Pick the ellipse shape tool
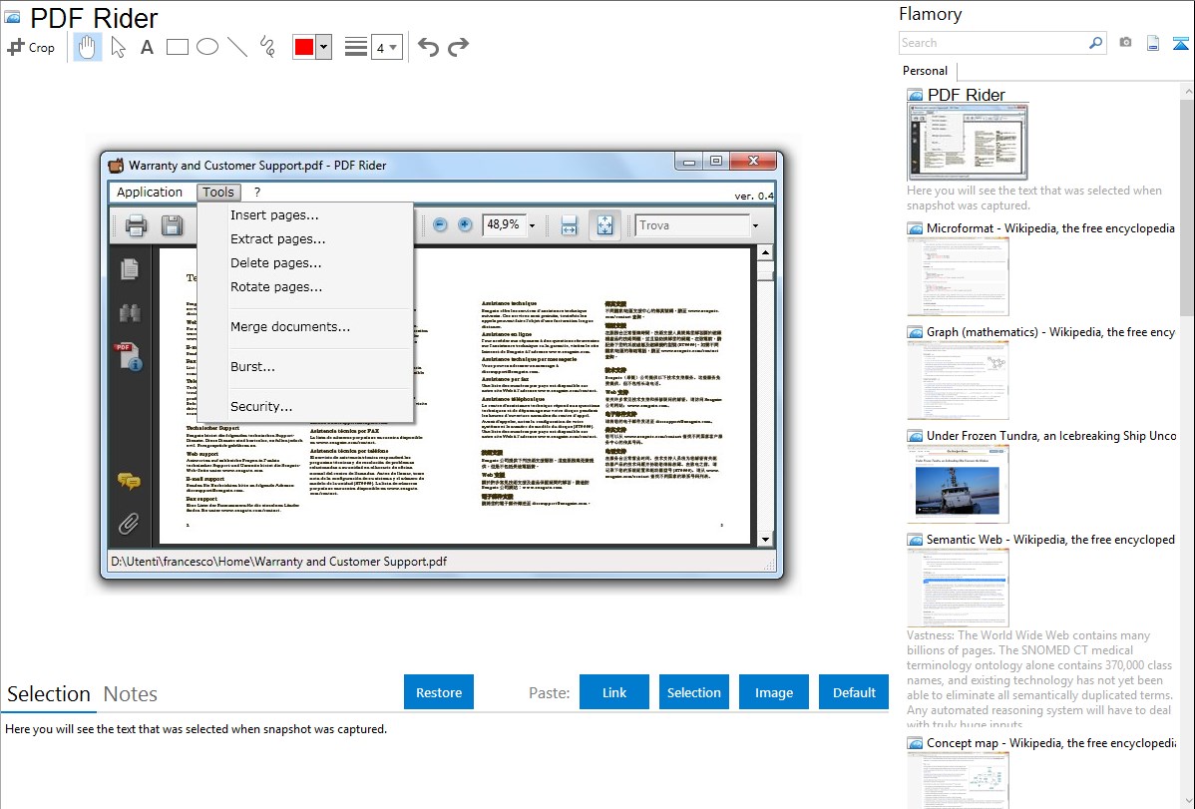 pyautogui.click(x=207, y=47)
